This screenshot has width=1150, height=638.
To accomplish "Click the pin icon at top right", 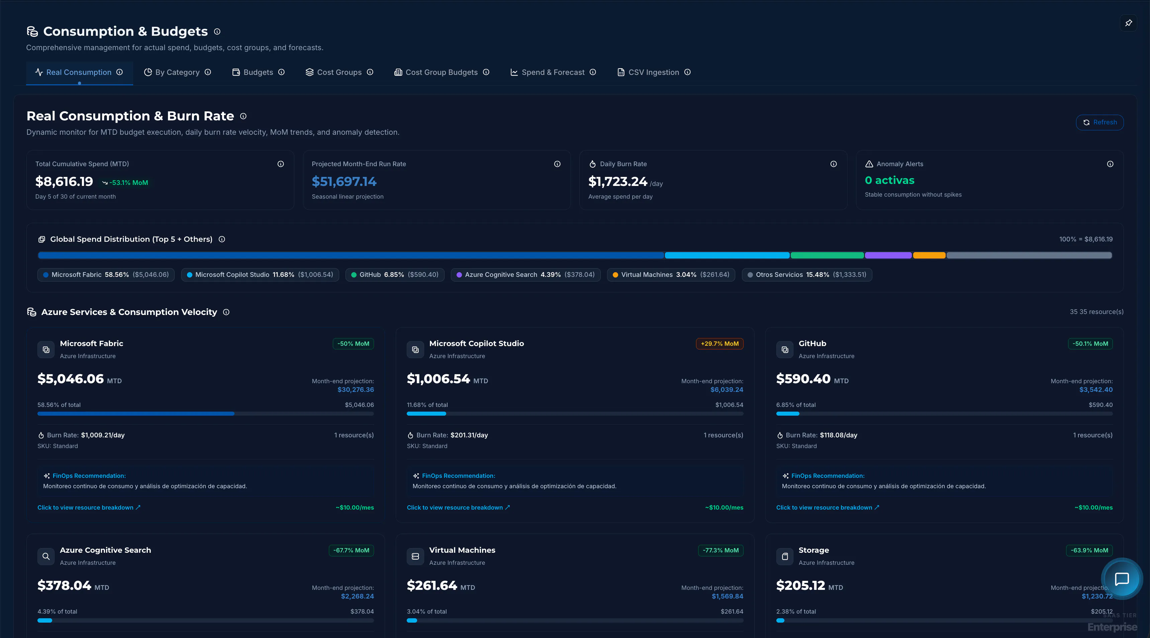I will (1129, 23).
